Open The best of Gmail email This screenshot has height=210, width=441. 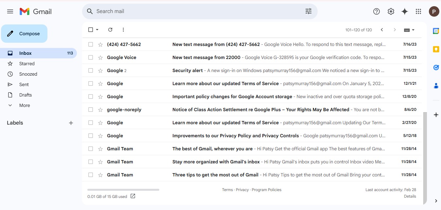[252, 149]
